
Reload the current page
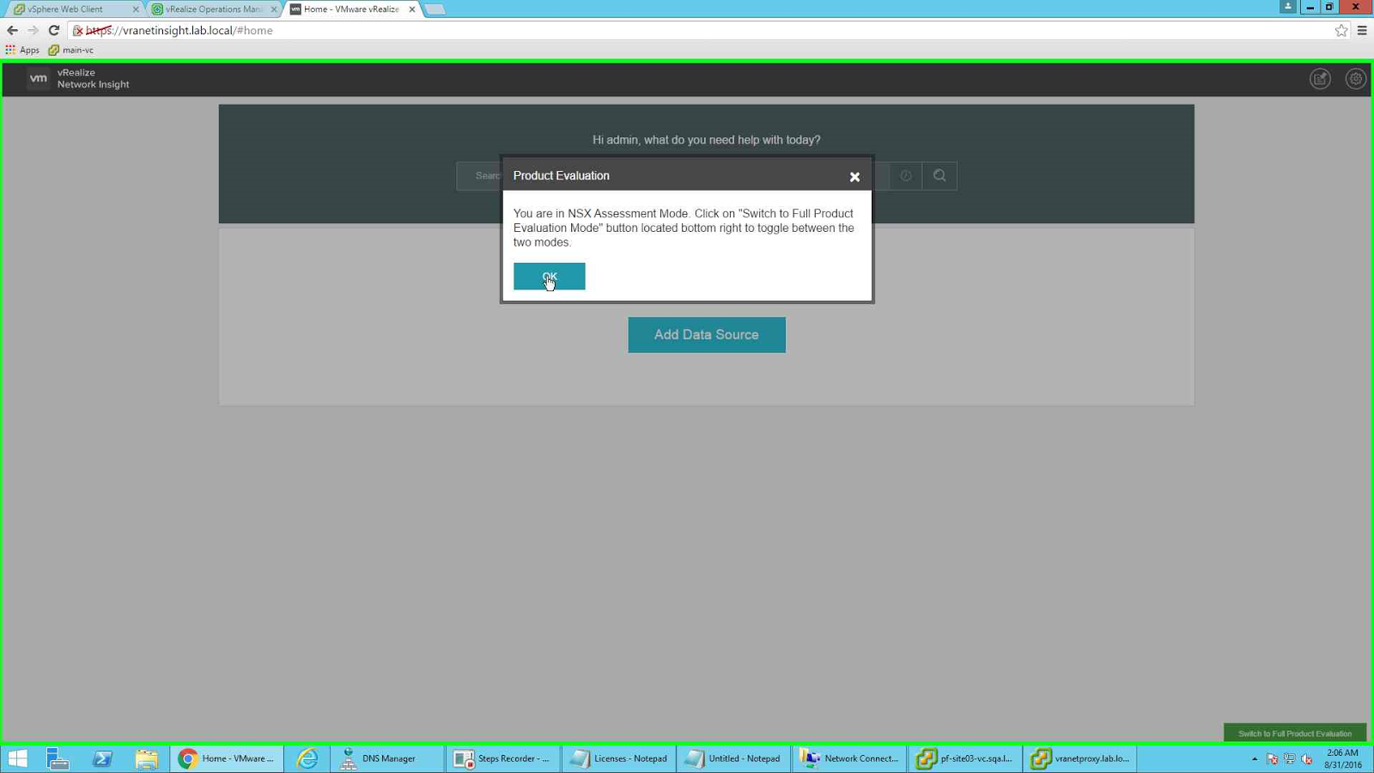(x=53, y=30)
